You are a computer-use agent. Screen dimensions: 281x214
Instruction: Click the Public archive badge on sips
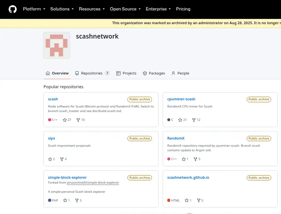point(140,139)
